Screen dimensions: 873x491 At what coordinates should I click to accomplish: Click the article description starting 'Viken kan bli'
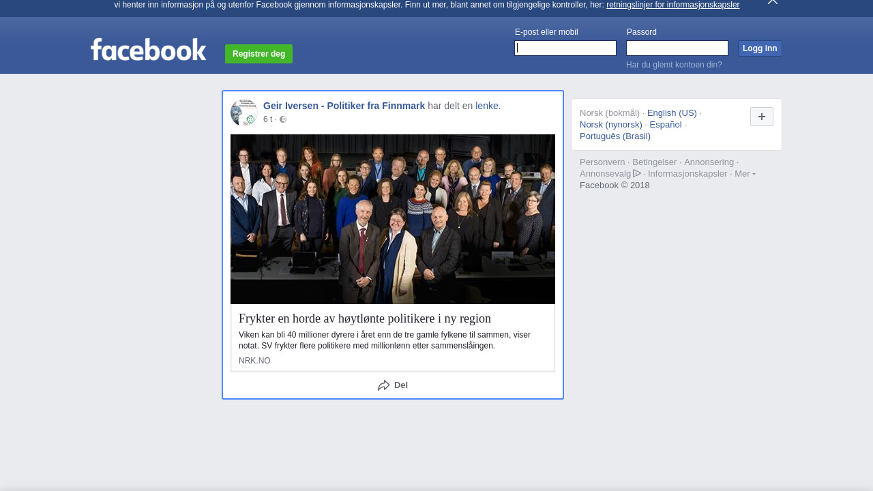coord(385,340)
